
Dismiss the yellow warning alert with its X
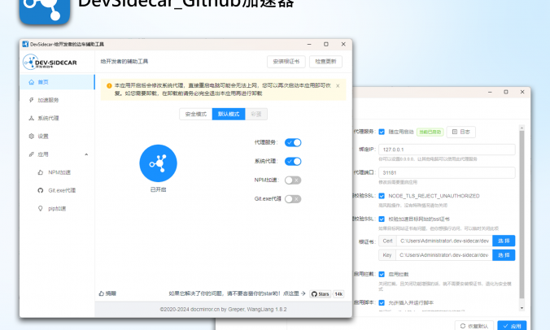point(338,85)
